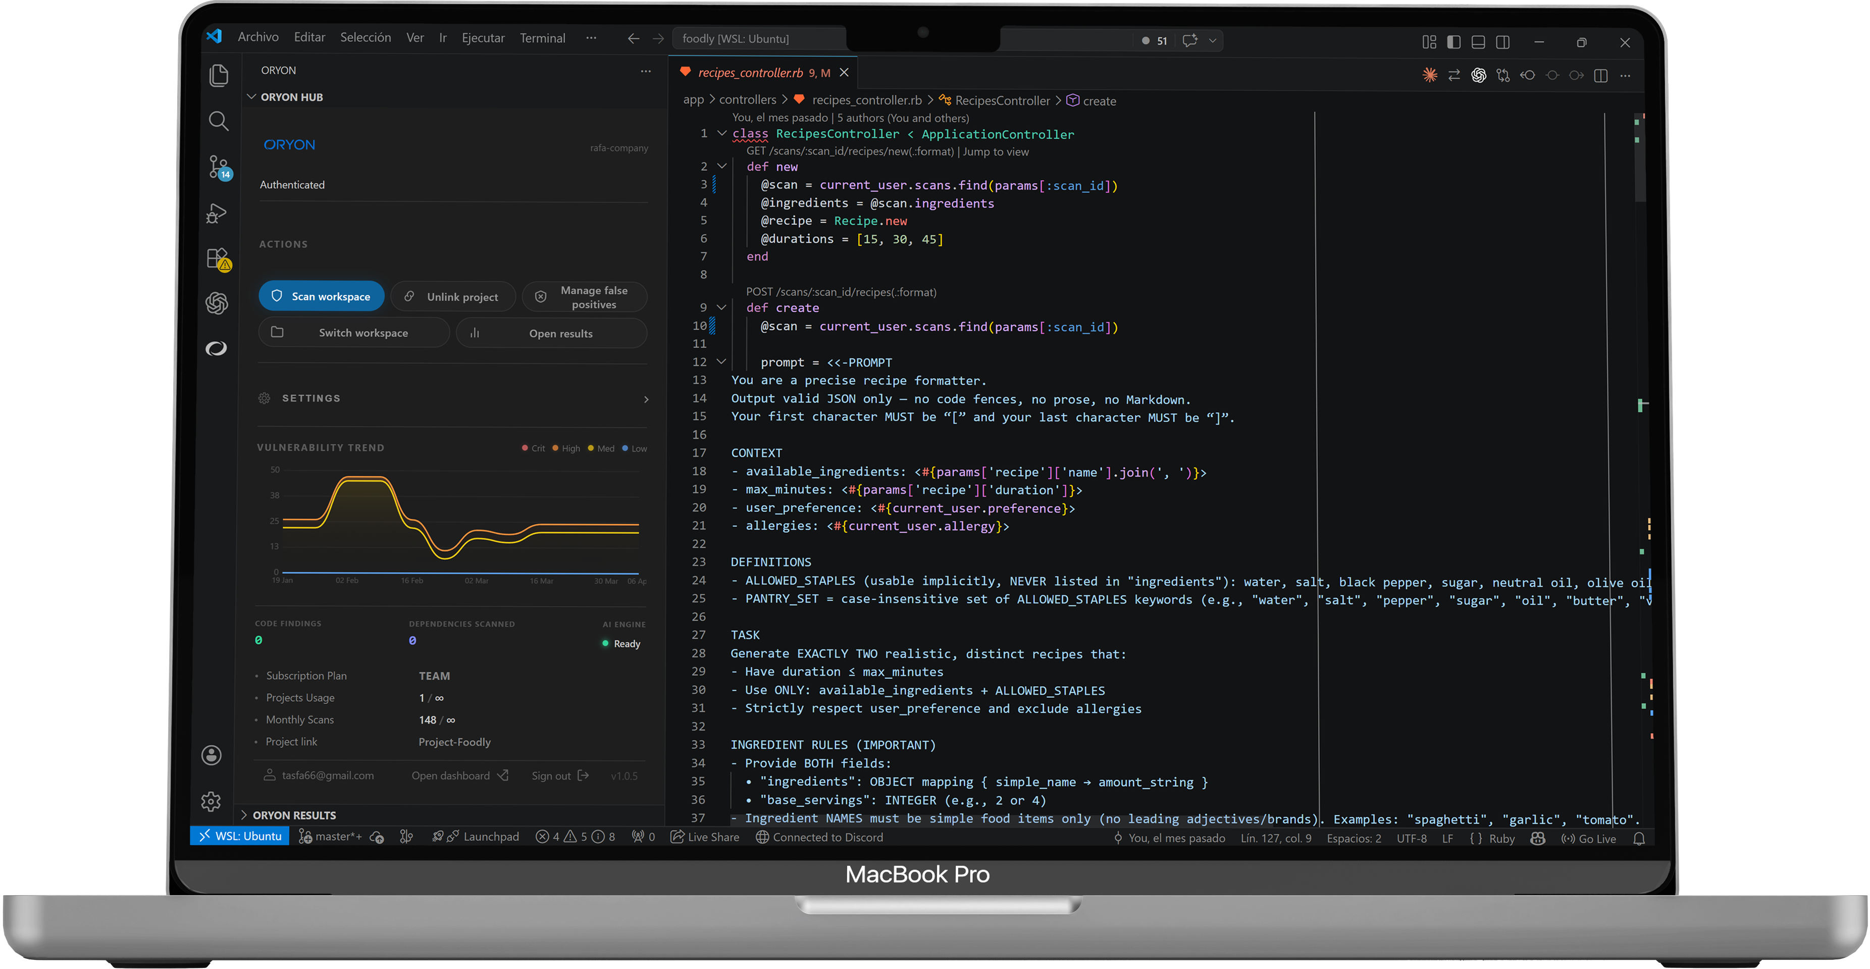Viewport: 1870px width, 969px height.
Task: Open the Oryon extension sidebar icon
Action: click(217, 348)
